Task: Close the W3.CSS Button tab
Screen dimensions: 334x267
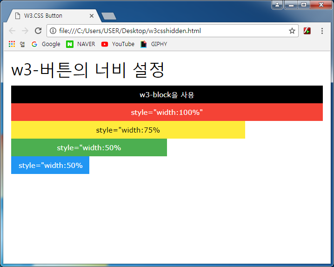Action: click(92, 16)
